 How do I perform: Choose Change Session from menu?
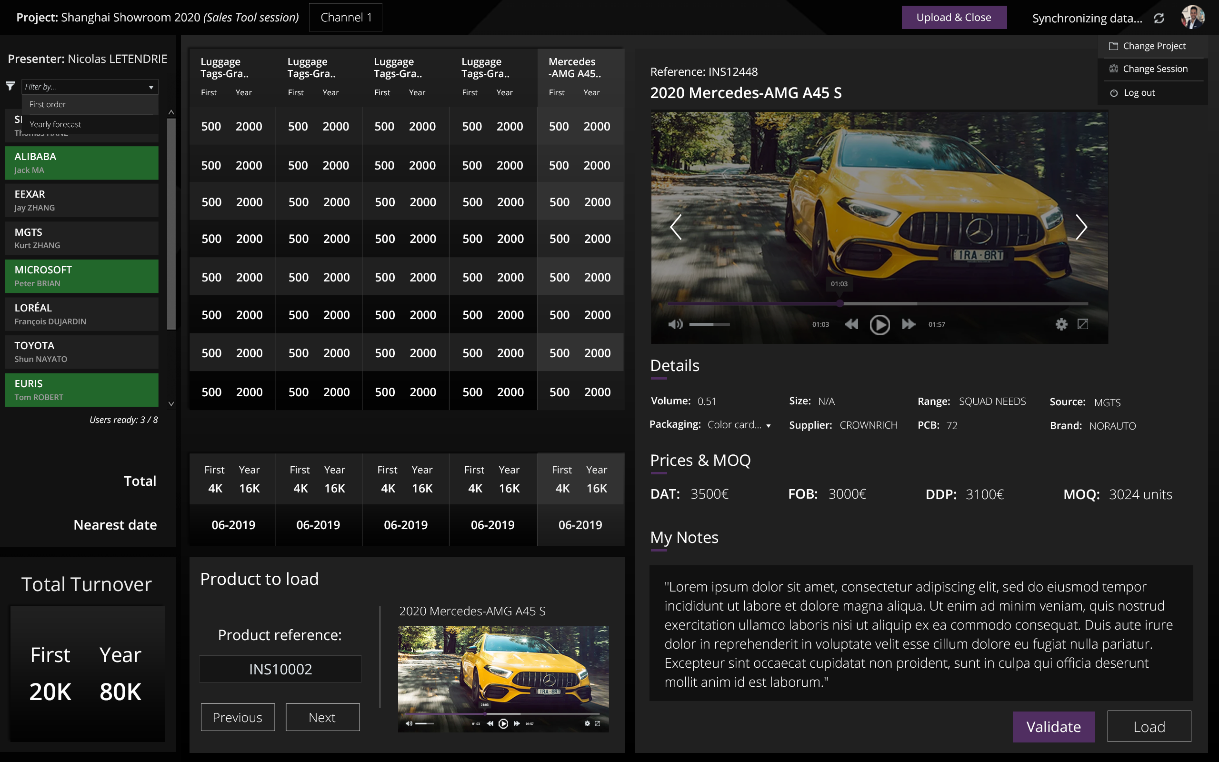tap(1153, 69)
